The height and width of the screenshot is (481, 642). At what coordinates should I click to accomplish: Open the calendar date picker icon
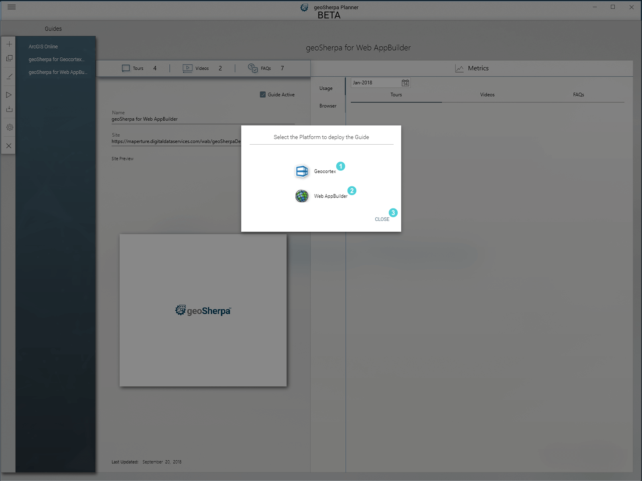coord(405,83)
